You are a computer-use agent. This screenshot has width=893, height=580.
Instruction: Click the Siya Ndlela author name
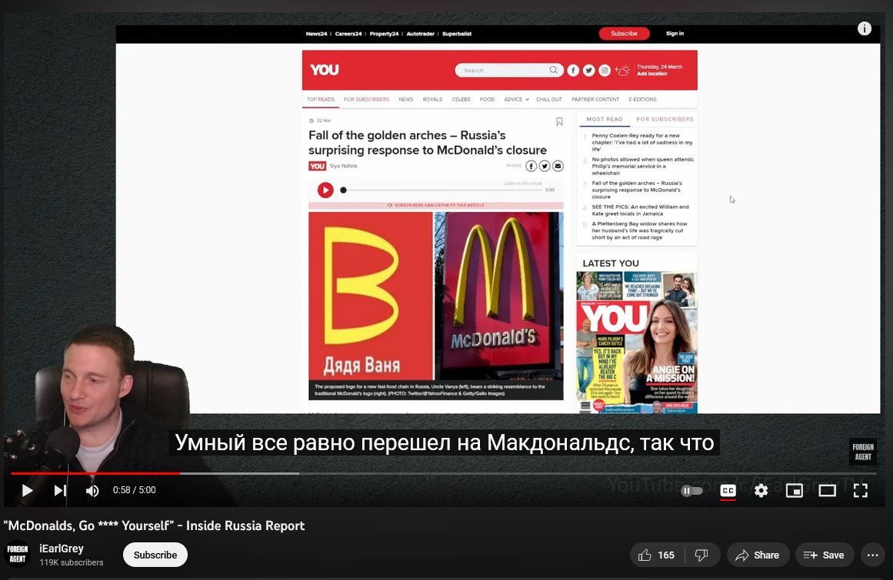[343, 166]
